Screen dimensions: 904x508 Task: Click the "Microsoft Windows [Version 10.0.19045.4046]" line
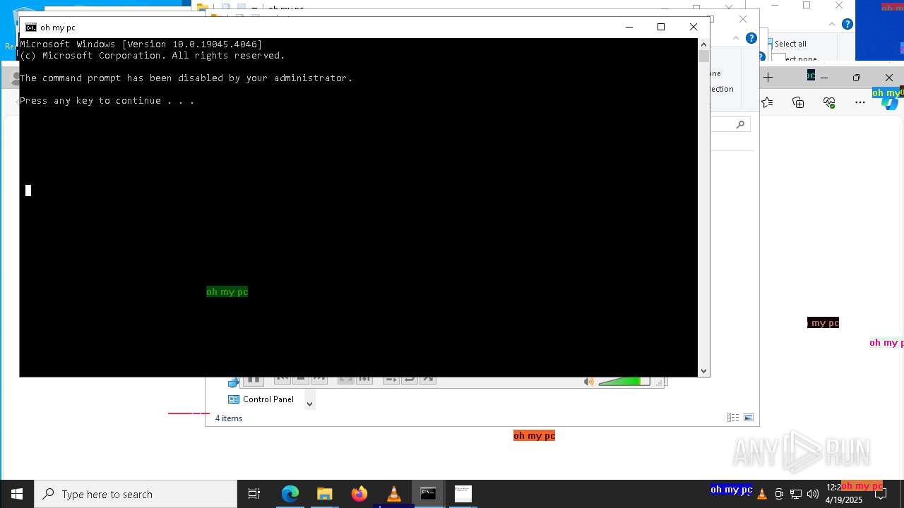pos(141,44)
